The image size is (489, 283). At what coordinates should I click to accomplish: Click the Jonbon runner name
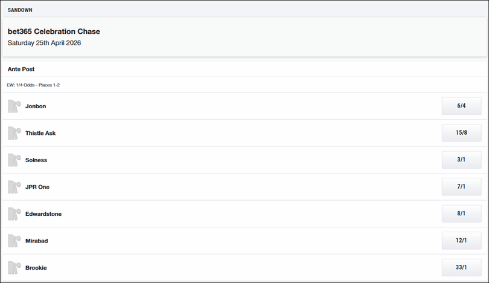tap(36, 106)
